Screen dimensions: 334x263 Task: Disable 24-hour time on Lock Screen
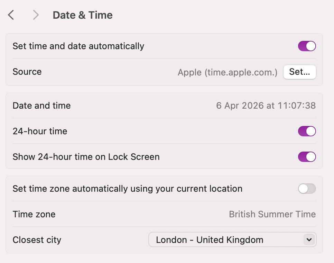click(307, 157)
